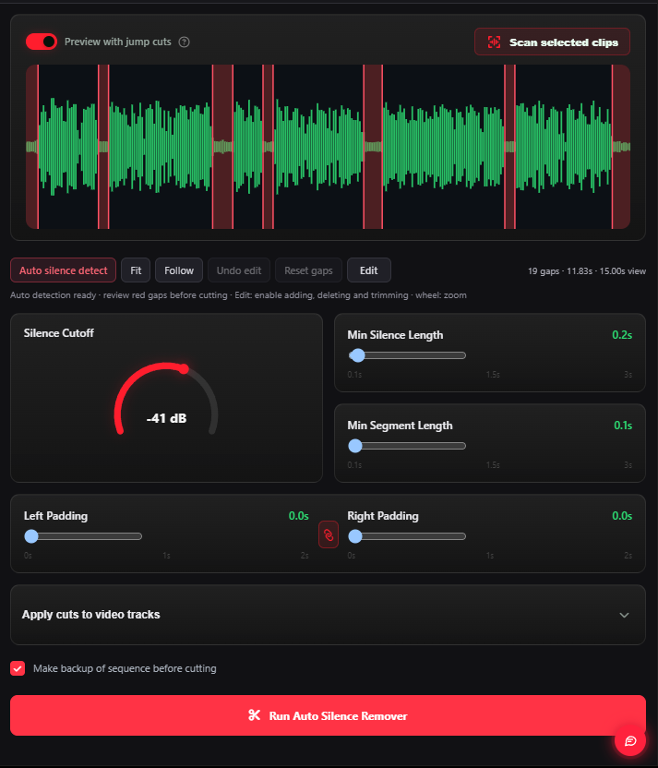Screen dimensions: 658x768
Task: Click the Right Padding slider handle
Action: click(355, 536)
